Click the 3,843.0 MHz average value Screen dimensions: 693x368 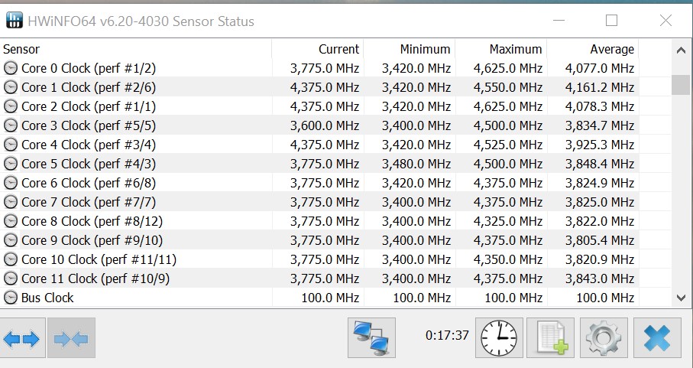point(600,278)
